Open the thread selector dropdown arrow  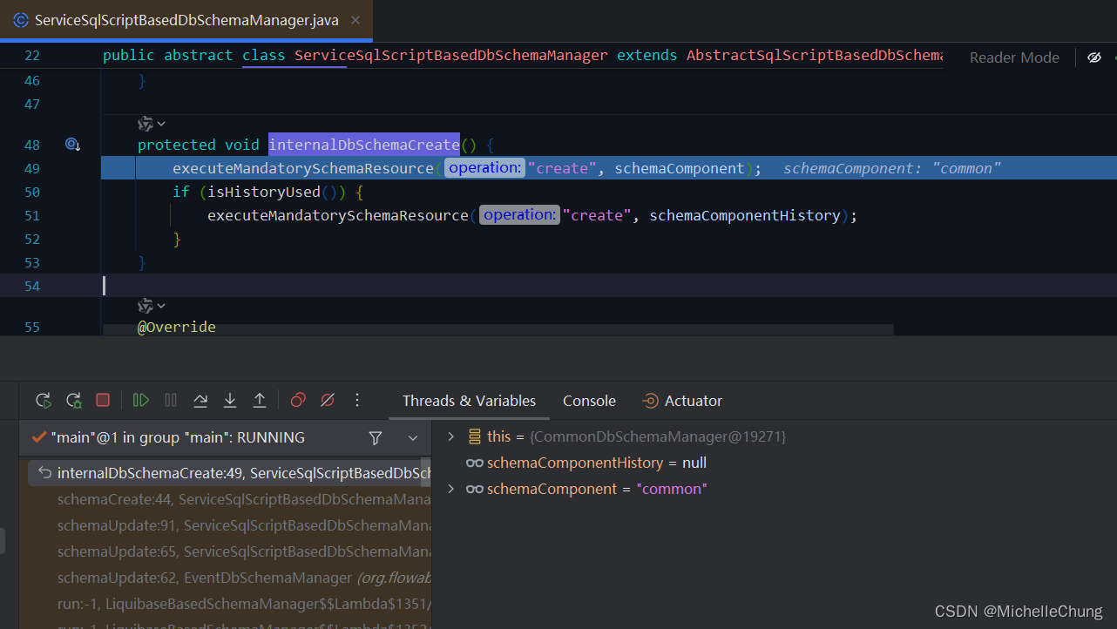coord(413,438)
